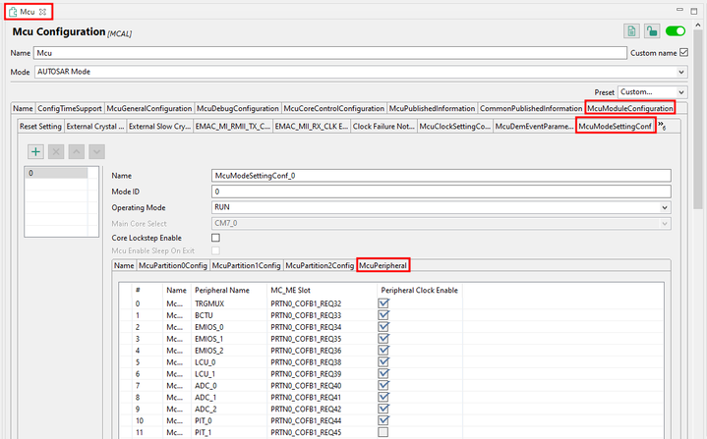Viewport: 707px width, 439px height.
Task: Click the Mcu editor tab icon
Action: (x=13, y=12)
